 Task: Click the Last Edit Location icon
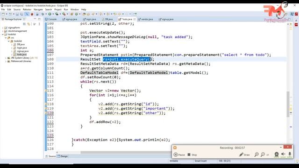115,14
